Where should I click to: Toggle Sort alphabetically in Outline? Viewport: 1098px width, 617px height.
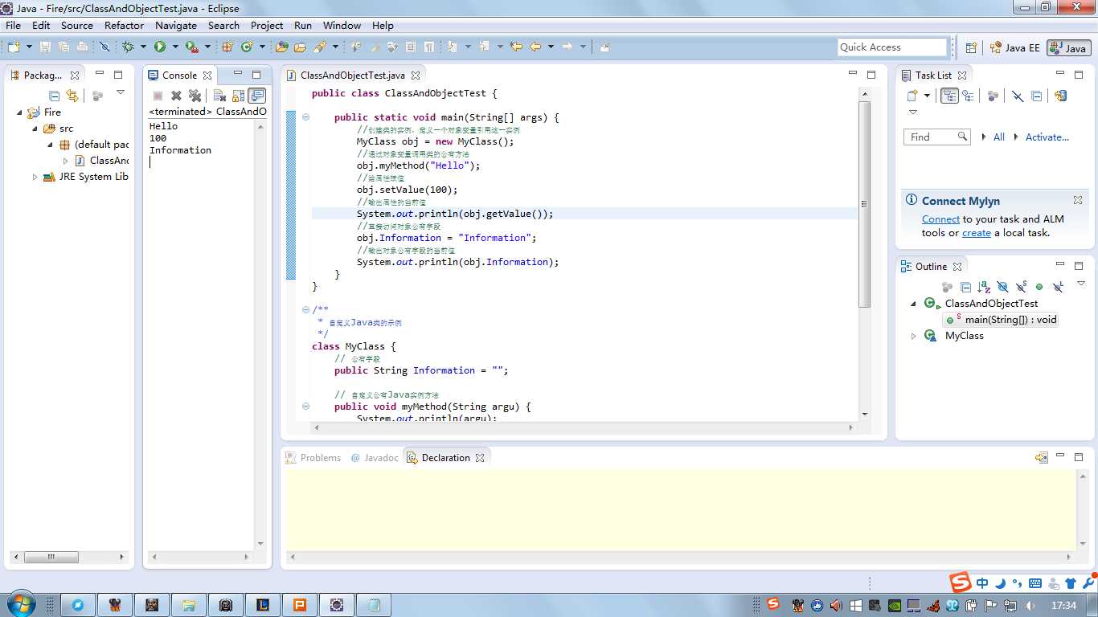984,287
